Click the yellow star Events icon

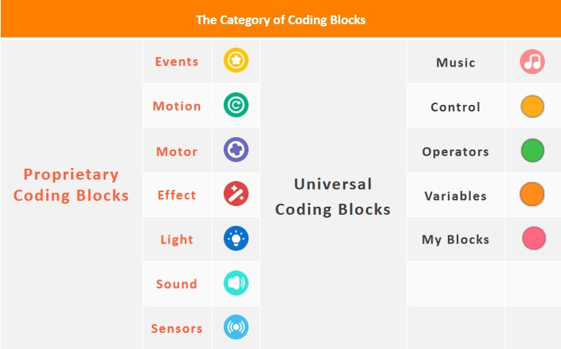click(x=236, y=61)
